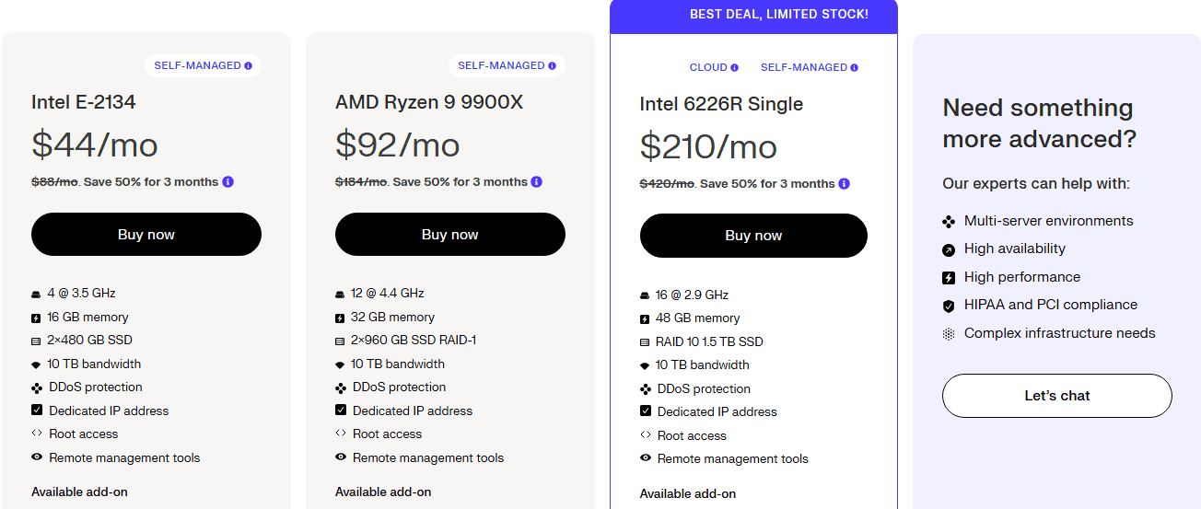Click the struck-through $184/mo price
This screenshot has width=1201, height=509.
click(x=361, y=182)
